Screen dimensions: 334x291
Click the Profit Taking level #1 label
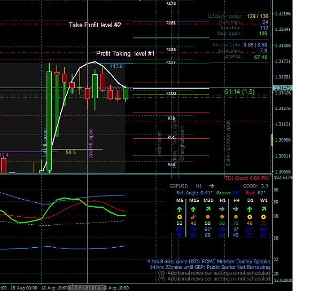[125, 53]
